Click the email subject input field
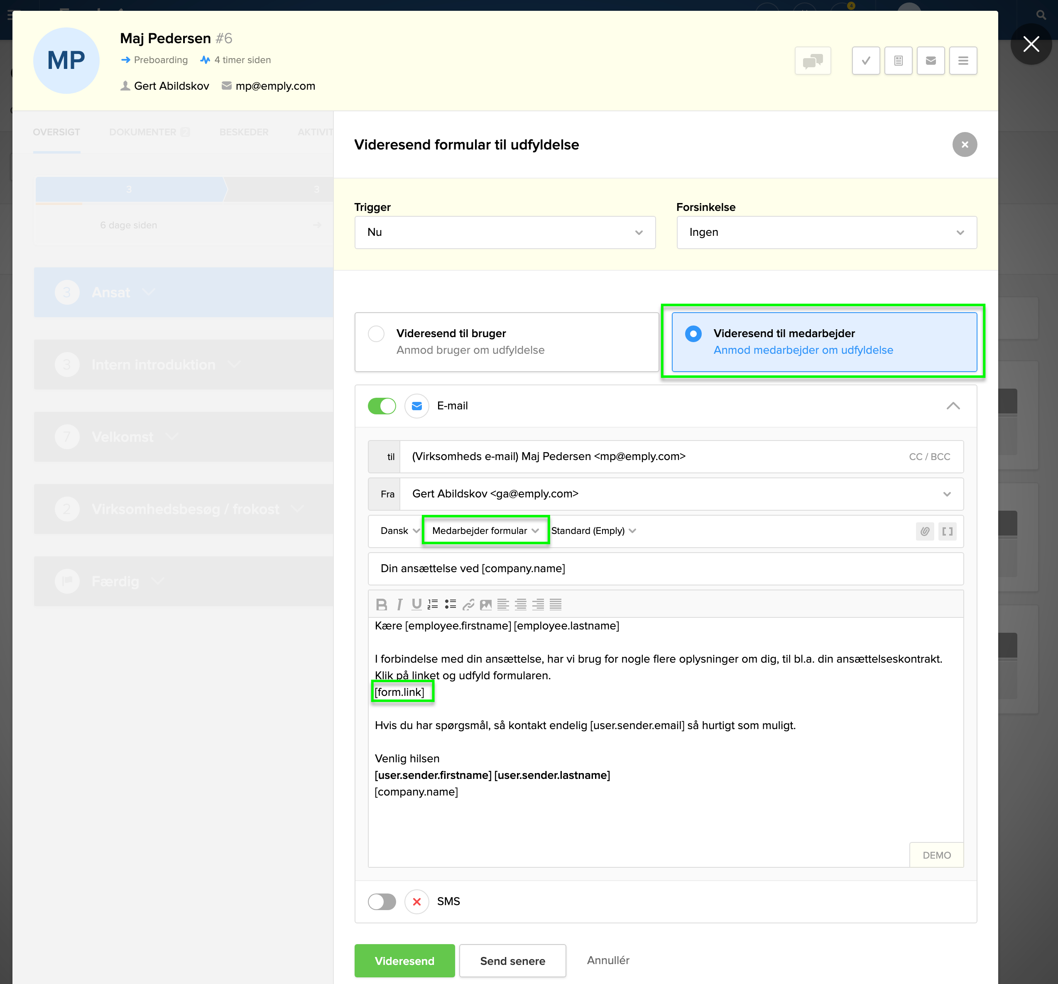The image size is (1058, 984). (x=665, y=568)
